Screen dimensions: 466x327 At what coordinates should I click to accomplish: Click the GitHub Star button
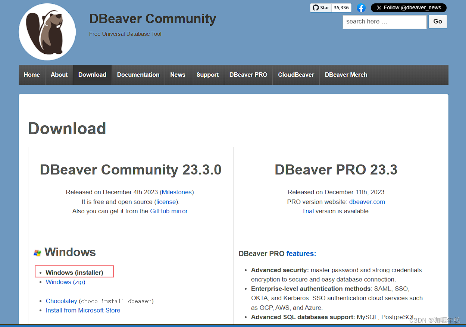point(321,8)
